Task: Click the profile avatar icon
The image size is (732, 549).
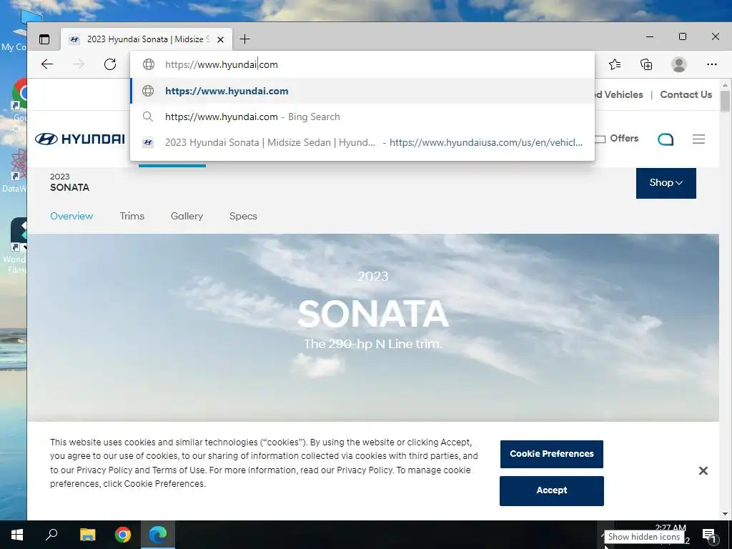Action: [x=679, y=64]
